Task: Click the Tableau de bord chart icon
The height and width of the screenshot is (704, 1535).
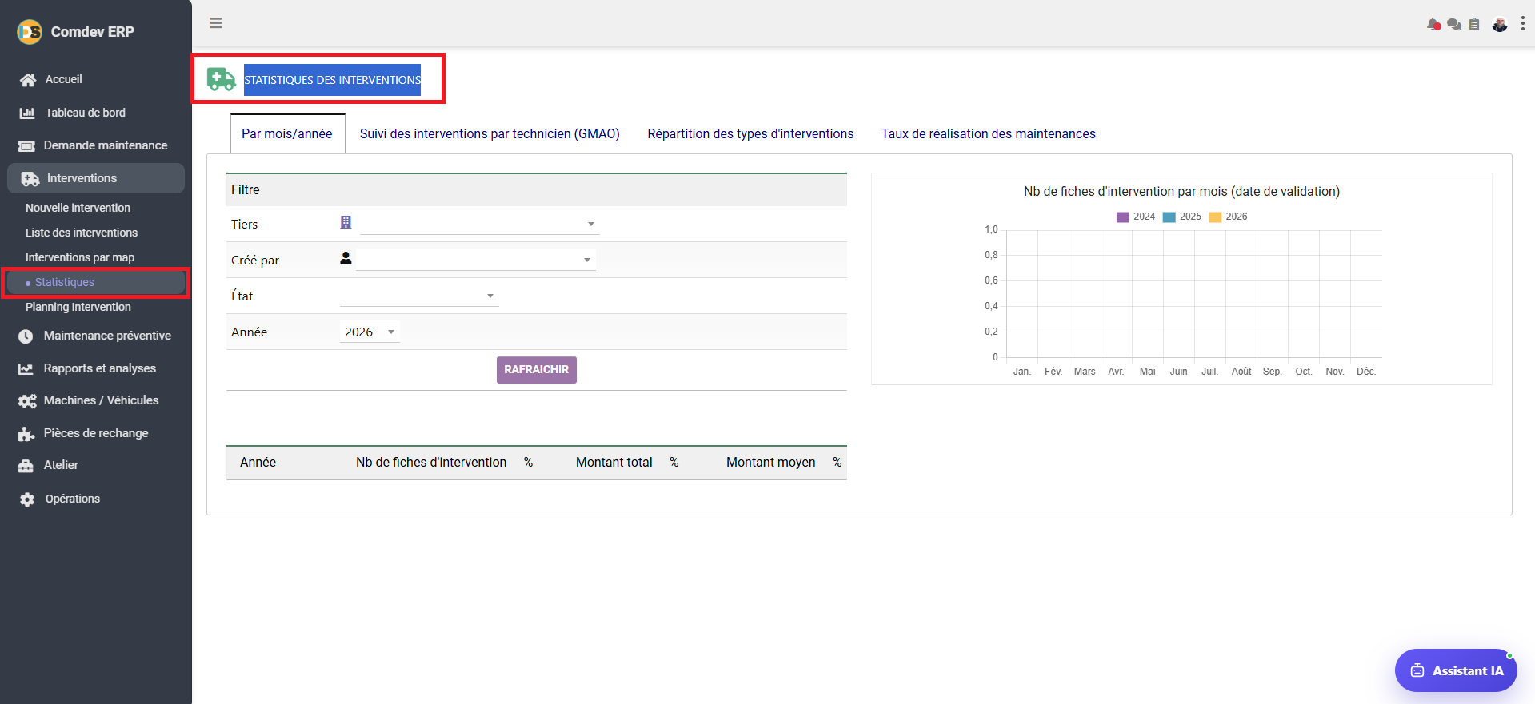Action: (27, 113)
